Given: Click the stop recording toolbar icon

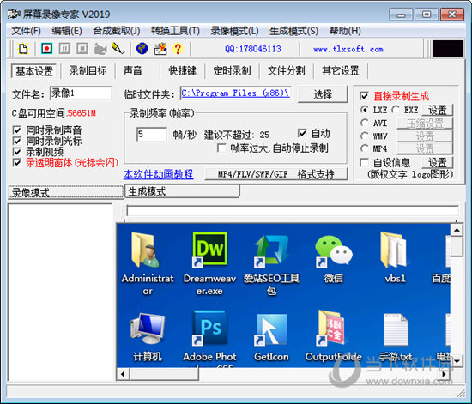Looking at the screenshot, I should click(82, 48).
